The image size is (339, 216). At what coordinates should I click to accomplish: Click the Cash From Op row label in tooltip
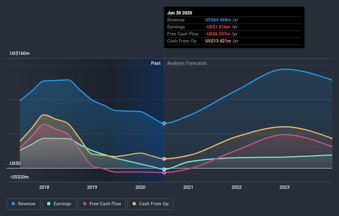click(x=182, y=41)
